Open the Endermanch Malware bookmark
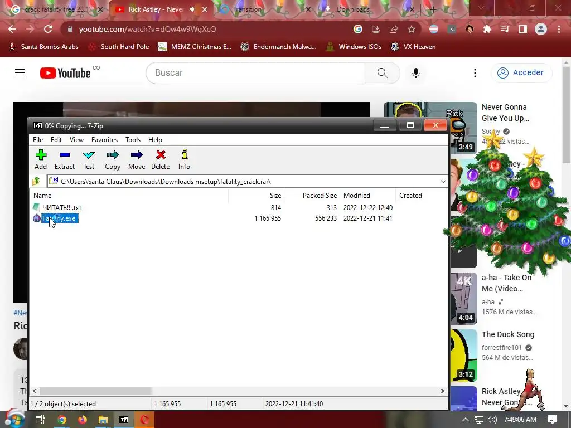 click(x=279, y=47)
